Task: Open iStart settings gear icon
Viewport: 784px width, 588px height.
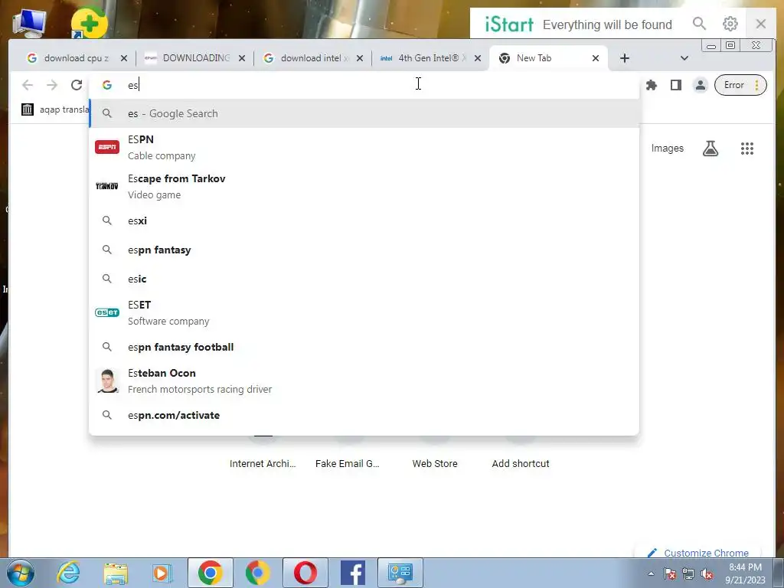Action: [730, 24]
